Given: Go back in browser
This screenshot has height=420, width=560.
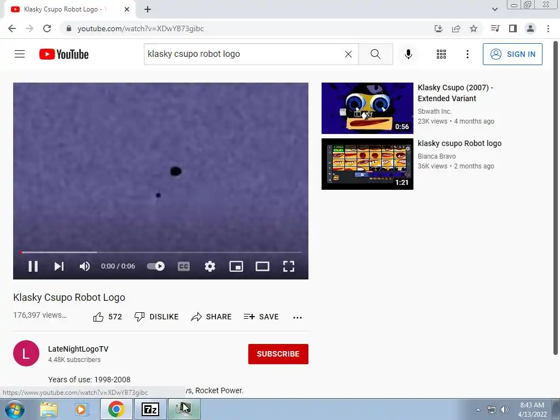Looking at the screenshot, I should [x=12, y=28].
